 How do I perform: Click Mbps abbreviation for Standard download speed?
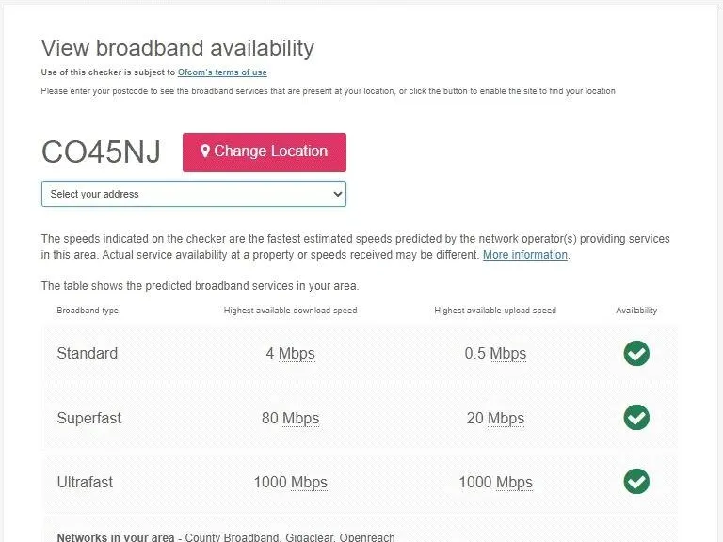[297, 354]
